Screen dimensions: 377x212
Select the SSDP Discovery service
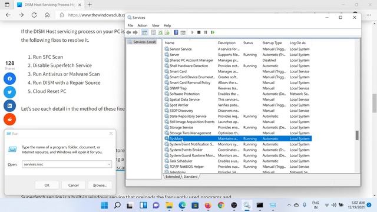pyautogui.click(x=238, y=111)
